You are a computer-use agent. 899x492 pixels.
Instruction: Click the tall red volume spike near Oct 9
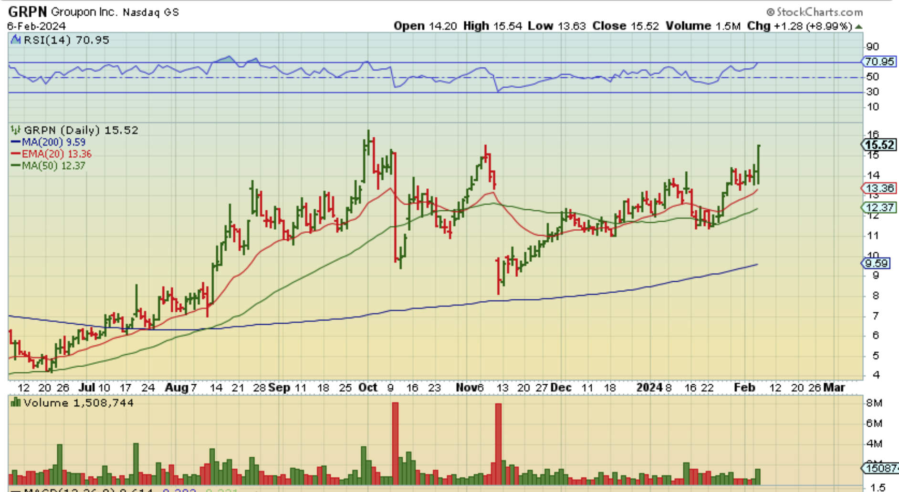click(x=395, y=443)
